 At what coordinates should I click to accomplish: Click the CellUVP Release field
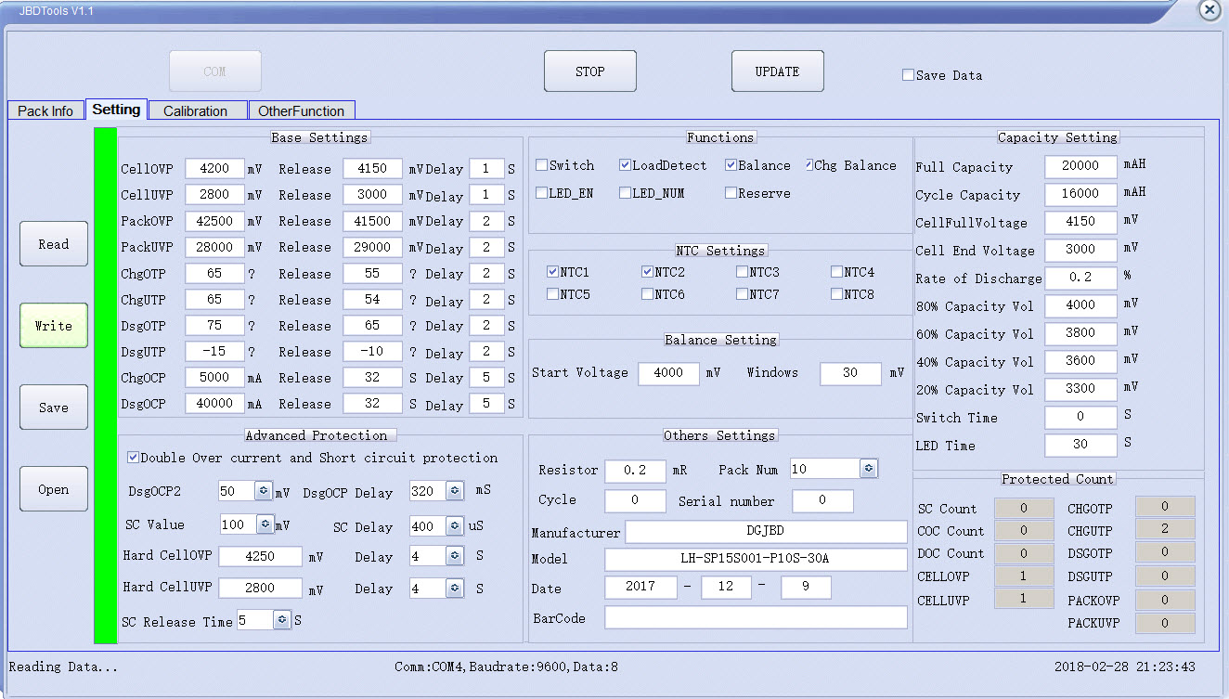click(x=372, y=195)
